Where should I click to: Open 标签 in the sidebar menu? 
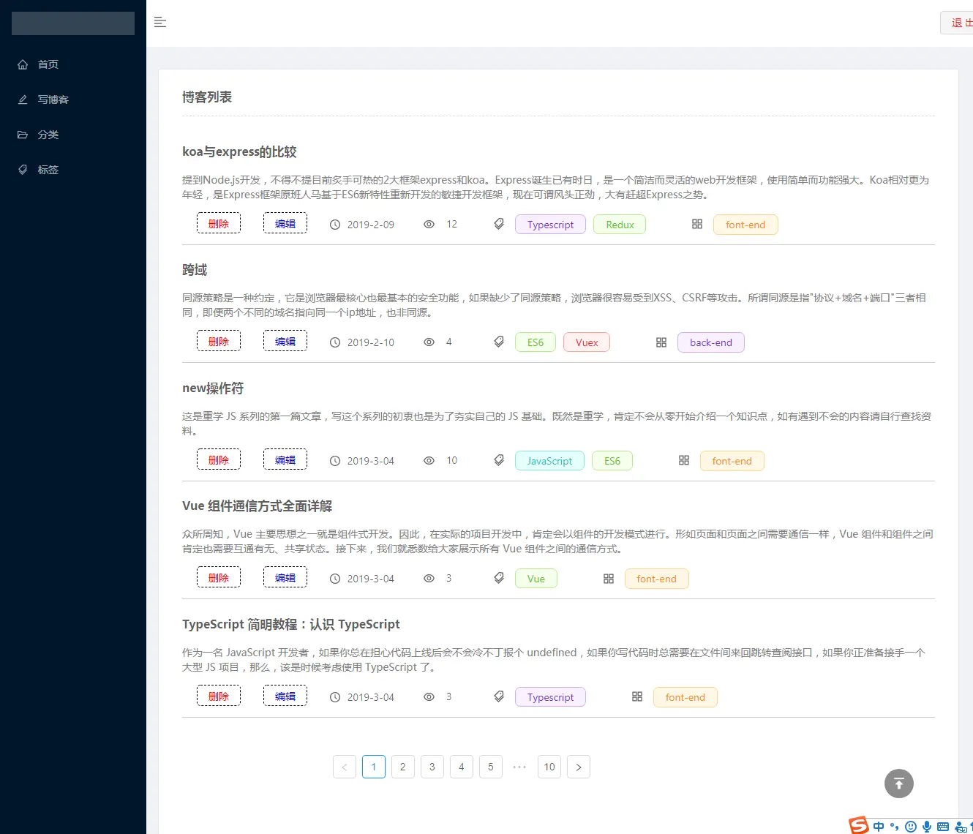point(73,170)
